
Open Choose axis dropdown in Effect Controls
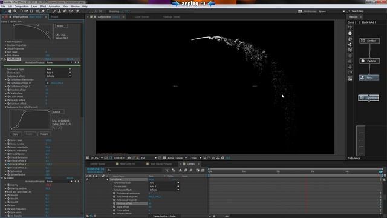[59, 73]
